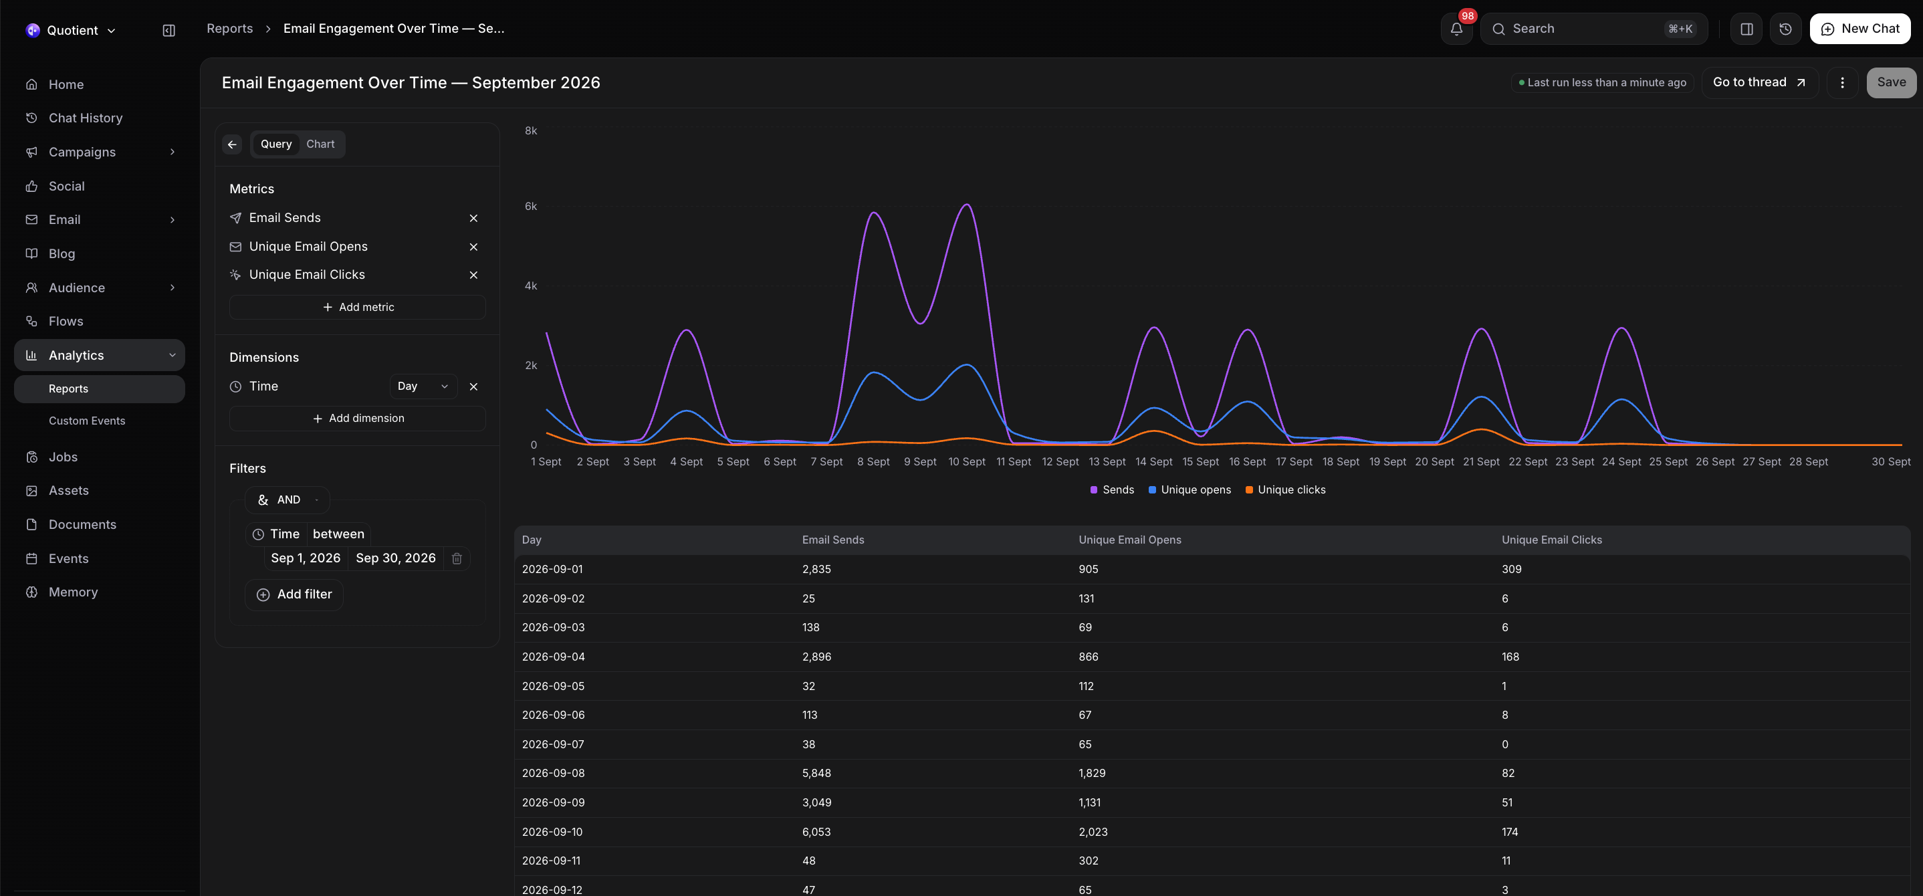
Task: Switch to the Chart tab
Action: [320, 144]
